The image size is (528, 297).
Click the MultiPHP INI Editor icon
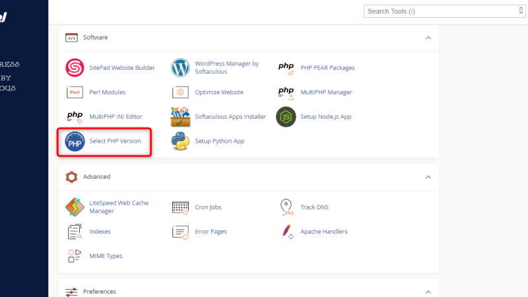pyautogui.click(x=75, y=117)
